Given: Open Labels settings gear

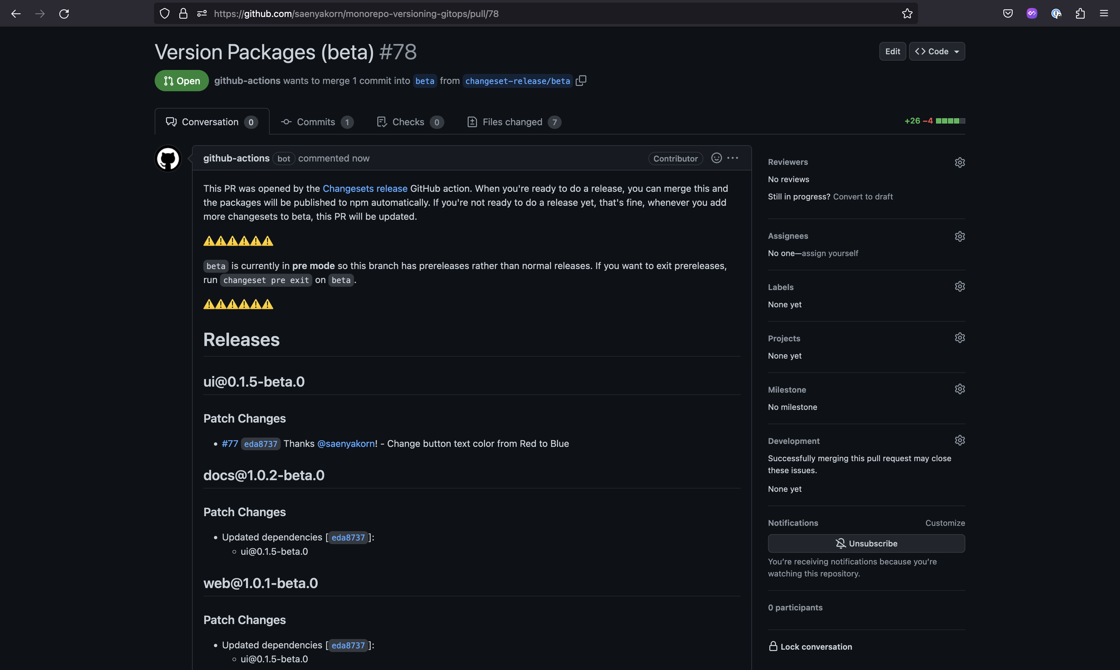Looking at the screenshot, I should (x=960, y=286).
